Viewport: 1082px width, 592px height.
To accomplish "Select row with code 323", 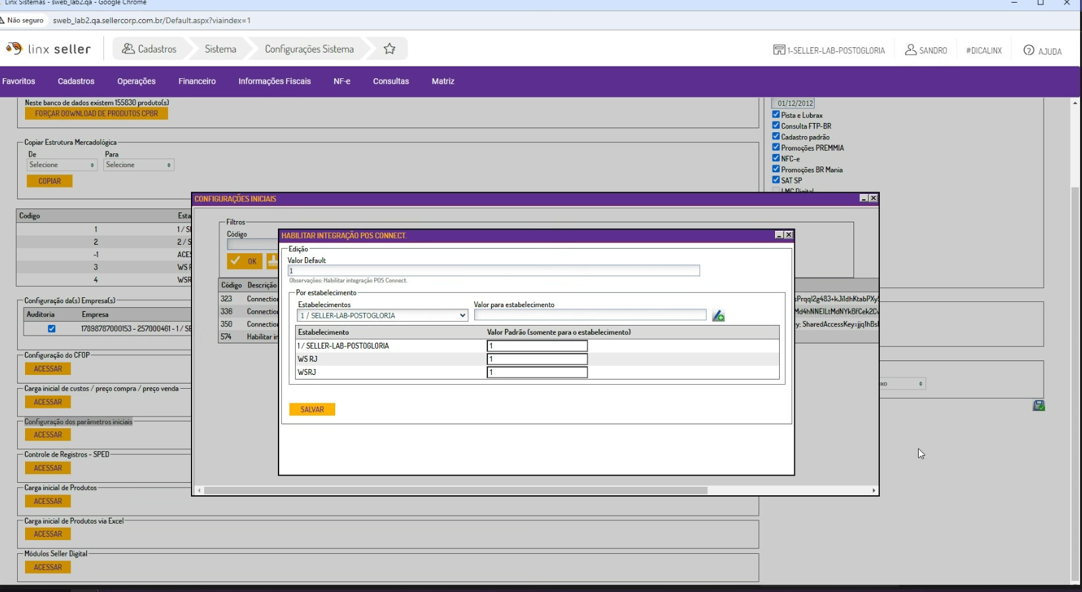I will (x=249, y=299).
